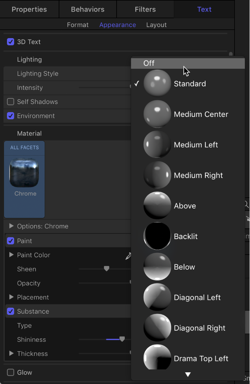This screenshot has height=384, width=250.
Task: Select the Below lighting sphere icon
Action: (x=157, y=266)
